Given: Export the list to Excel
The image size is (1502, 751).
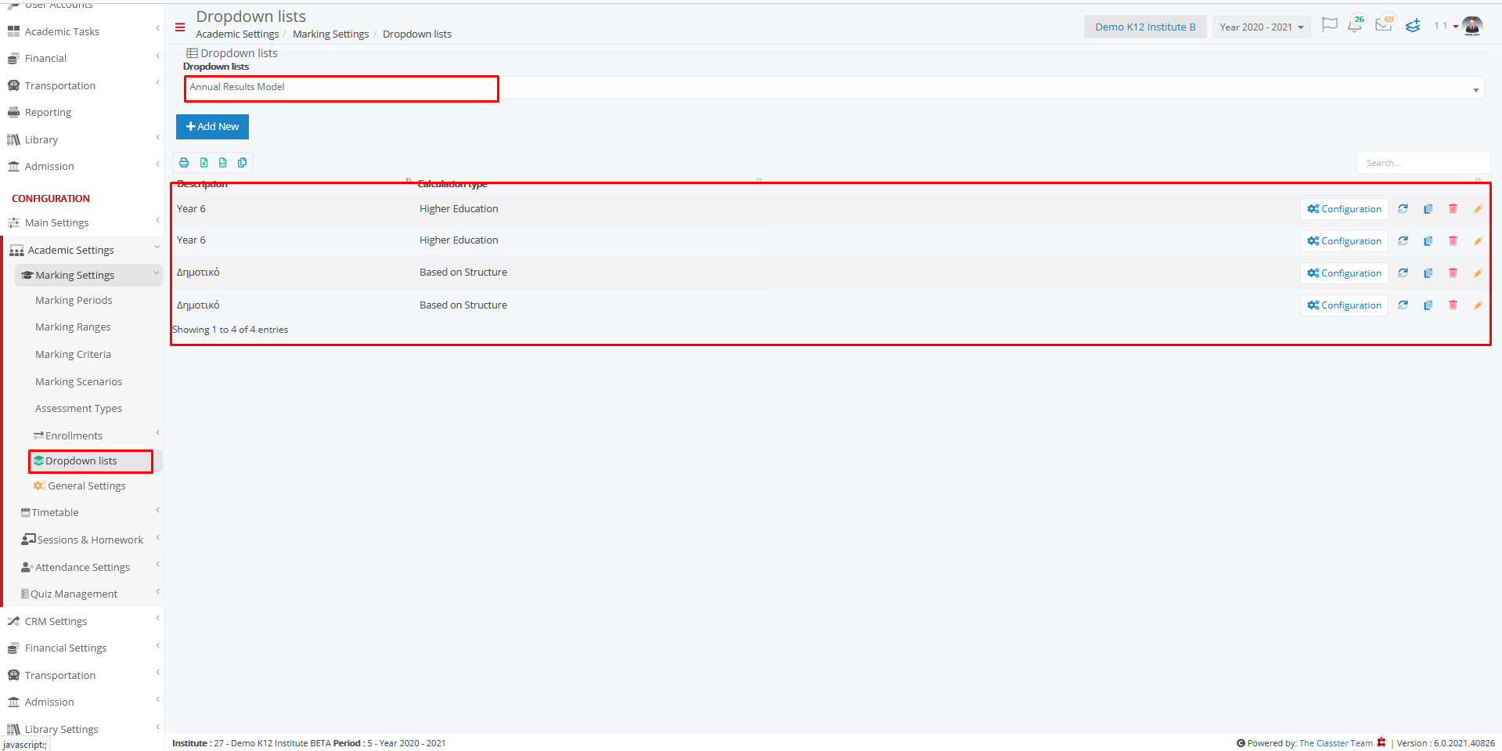Looking at the screenshot, I should point(204,162).
